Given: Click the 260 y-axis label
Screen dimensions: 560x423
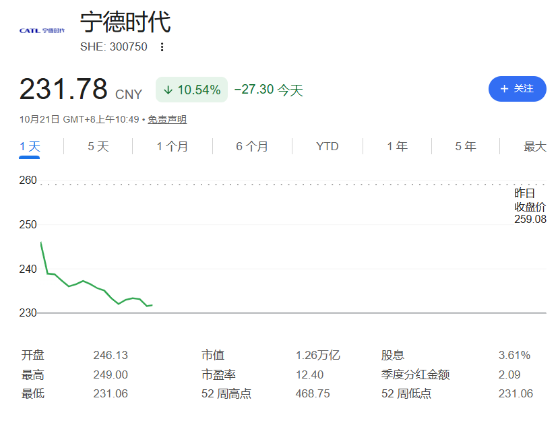Looking at the screenshot, I should pos(28,181).
